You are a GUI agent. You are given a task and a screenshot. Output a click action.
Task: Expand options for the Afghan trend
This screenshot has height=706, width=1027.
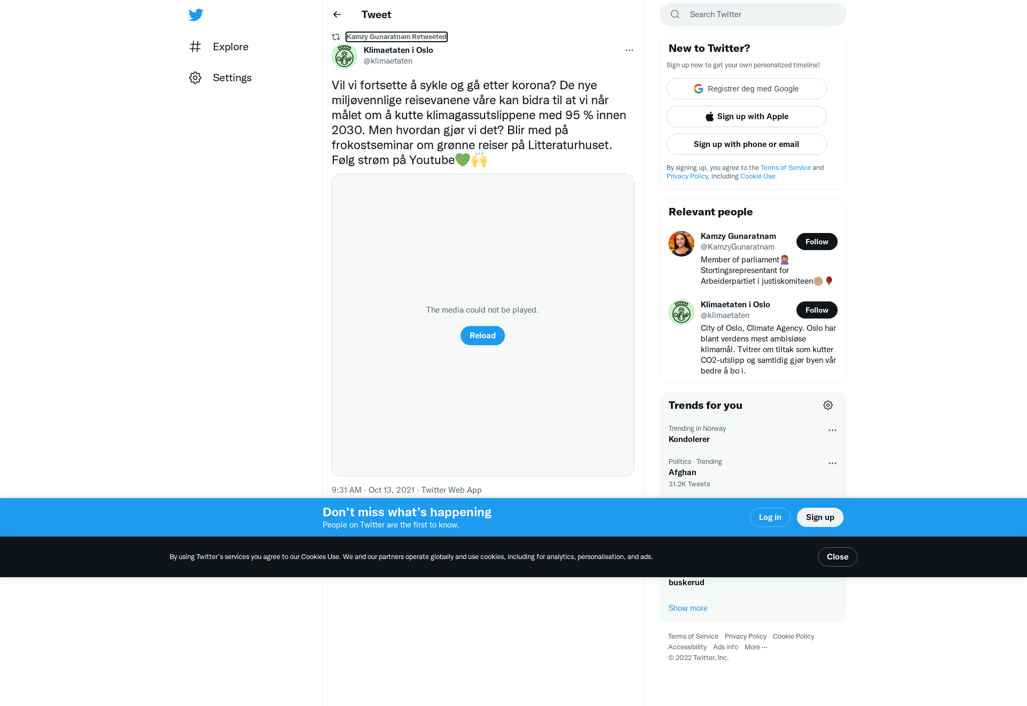tap(832, 463)
